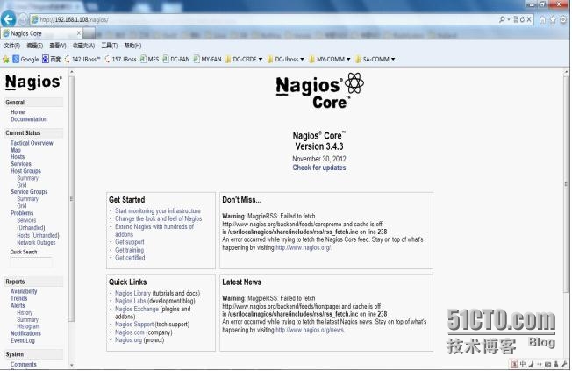Open the Availability report link
Image resolution: width=572 pixels, height=371 pixels.
24,291
